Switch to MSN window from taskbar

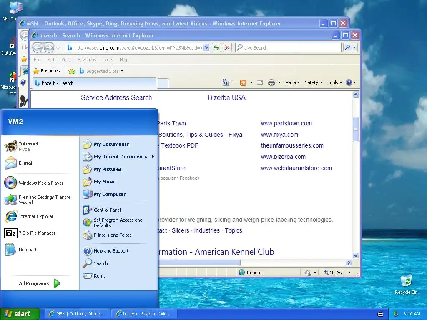(77, 314)
